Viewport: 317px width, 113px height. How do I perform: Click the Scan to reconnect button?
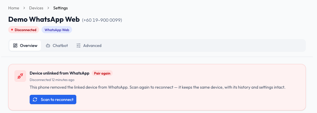point(53,99)
